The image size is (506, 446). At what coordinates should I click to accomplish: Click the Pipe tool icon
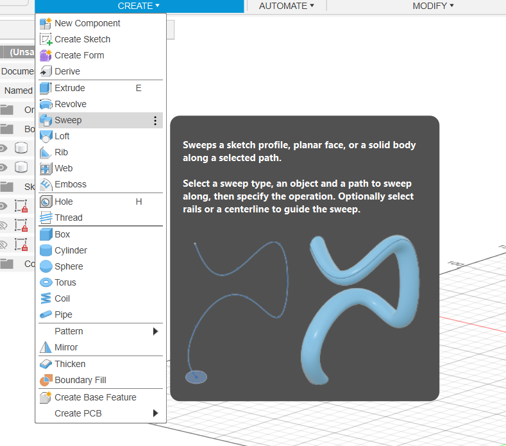[x=46, y=314]
